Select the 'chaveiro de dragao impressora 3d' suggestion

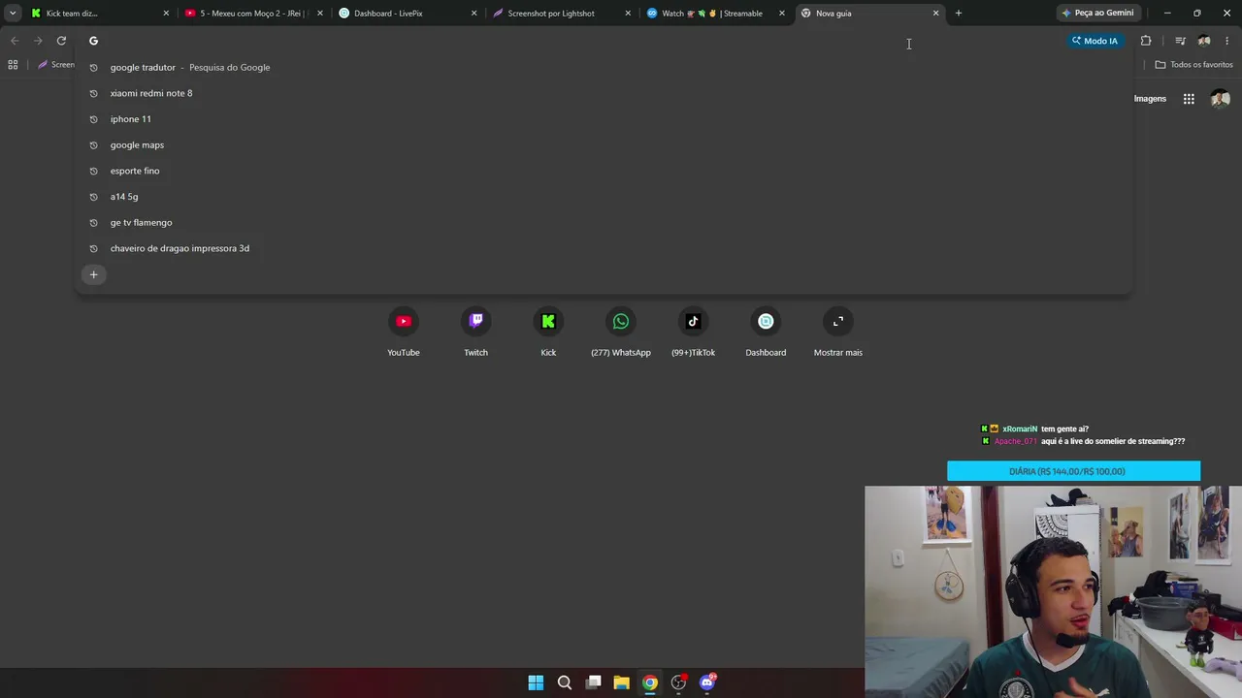point(604,248)
